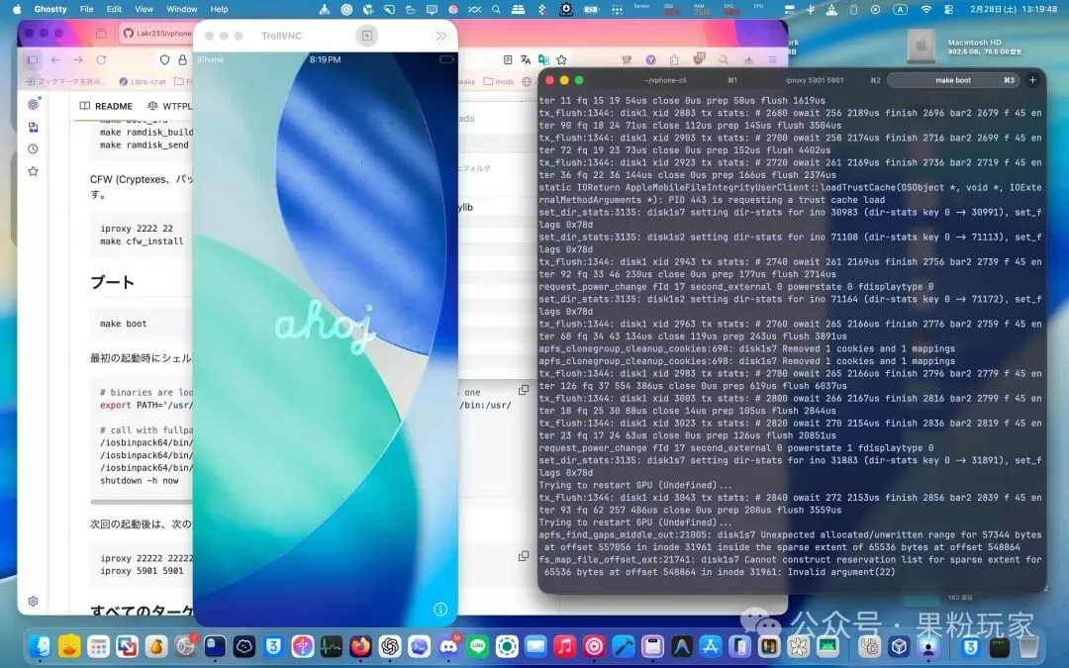1069x668 pixels.
Task: Switch to the iproxy 5901 5901 terminal tab
Action: point(815,80)
